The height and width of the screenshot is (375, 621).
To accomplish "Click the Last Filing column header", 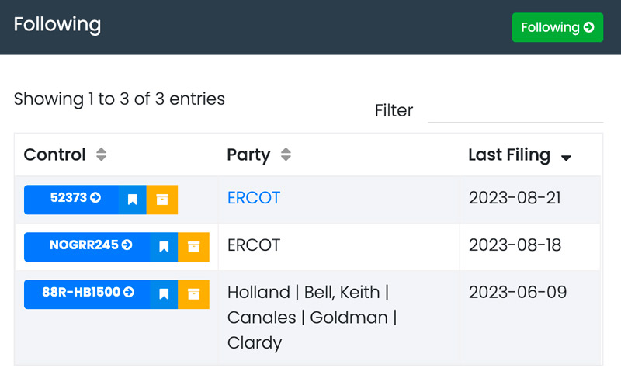I will point(509,155).
